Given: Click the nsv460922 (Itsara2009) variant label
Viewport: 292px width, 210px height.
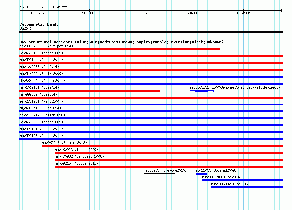Looking at the screenshot, I should click(x=41, y=122).
